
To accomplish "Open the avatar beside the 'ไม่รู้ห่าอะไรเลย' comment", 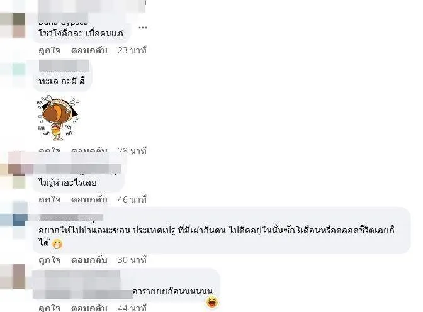I will tap(13, 175).
